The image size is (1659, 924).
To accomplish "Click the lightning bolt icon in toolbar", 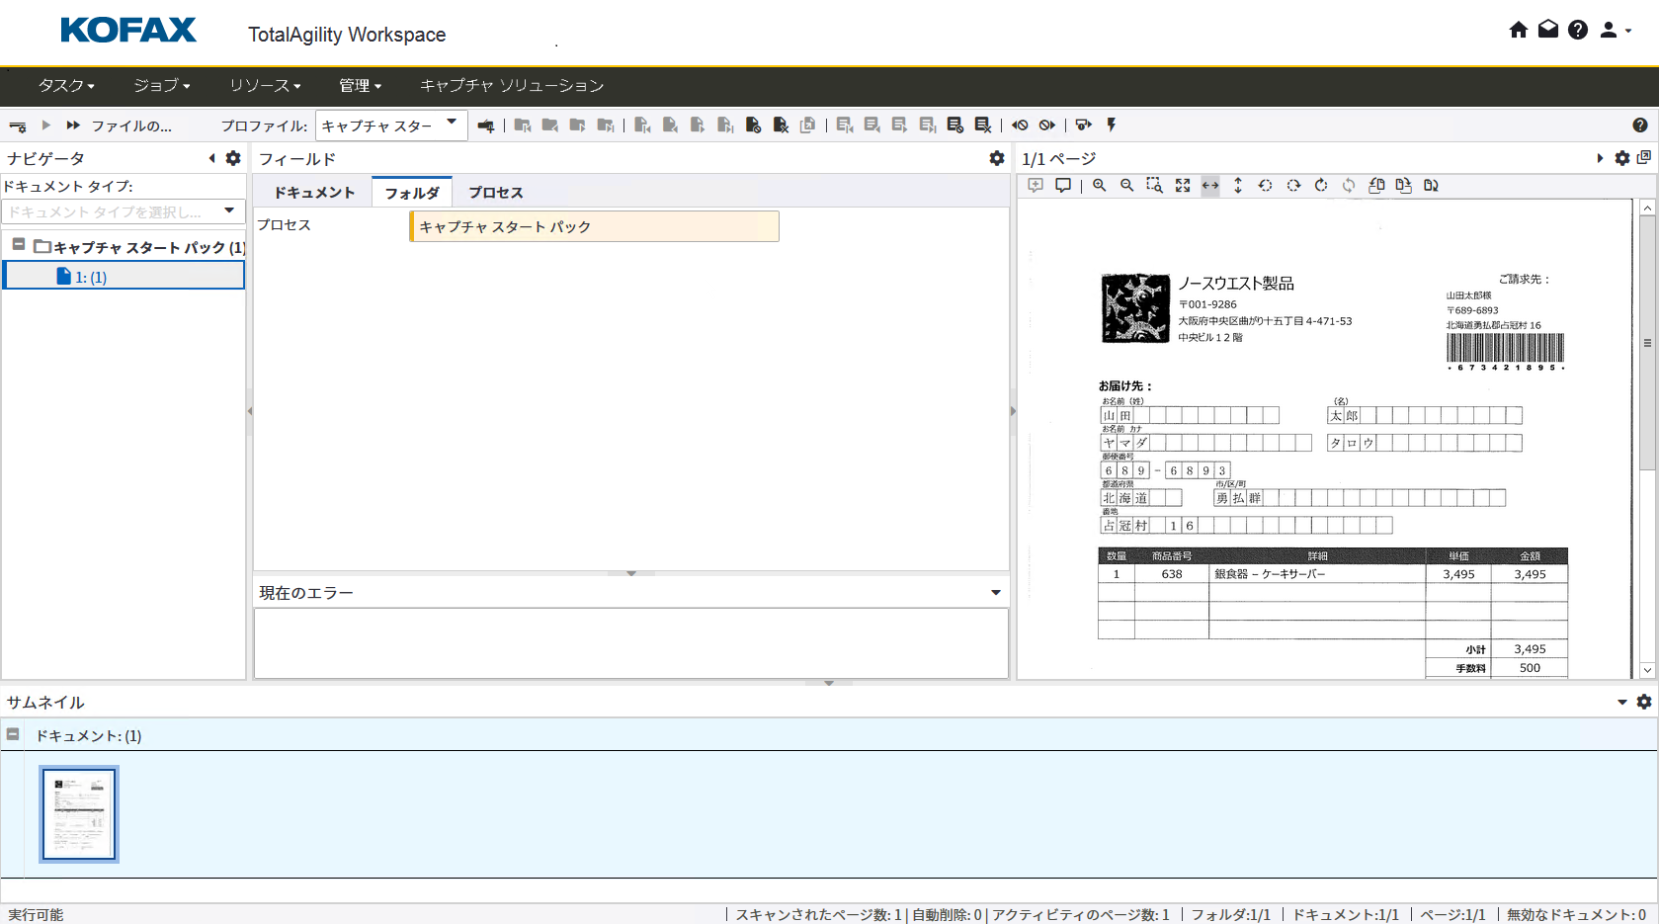I will [x=1112, y=126].
